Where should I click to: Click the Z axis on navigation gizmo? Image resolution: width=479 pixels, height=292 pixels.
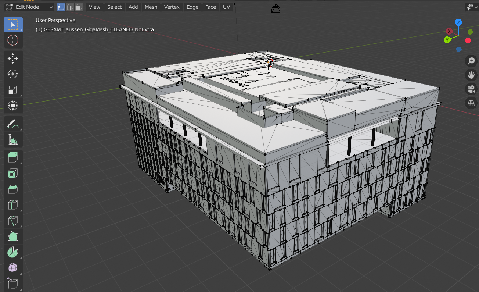458,22
